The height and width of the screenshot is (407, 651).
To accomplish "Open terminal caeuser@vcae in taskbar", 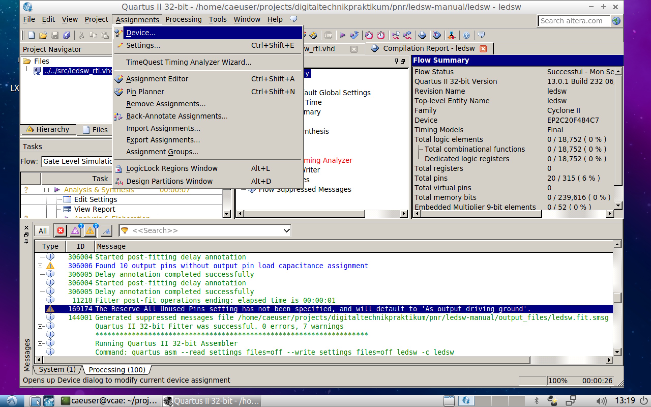I will (x=109, y=401).
